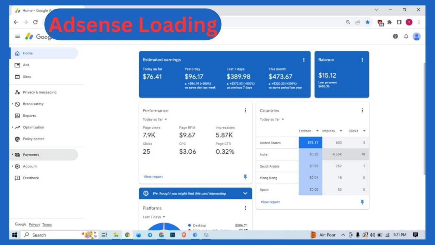Open Windows Start menu
The image size is (435, 245).
(15, 235)
